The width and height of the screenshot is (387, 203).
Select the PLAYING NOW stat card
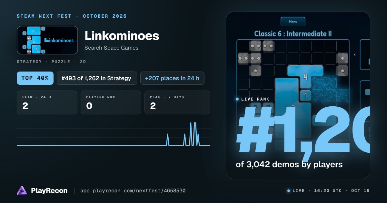click(x=111, y=102)
